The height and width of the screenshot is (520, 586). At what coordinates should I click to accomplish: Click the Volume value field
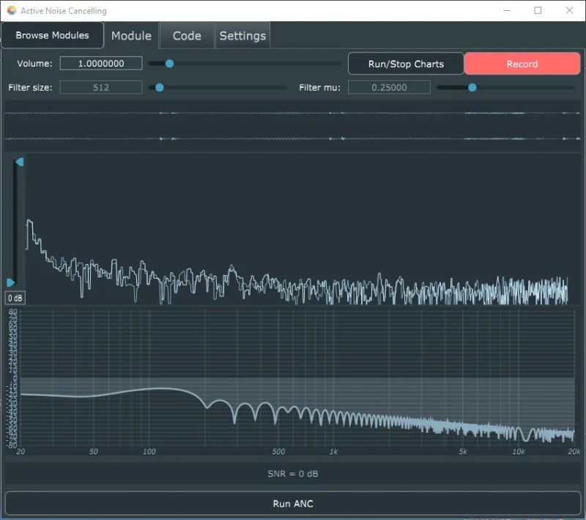[101, 64]
